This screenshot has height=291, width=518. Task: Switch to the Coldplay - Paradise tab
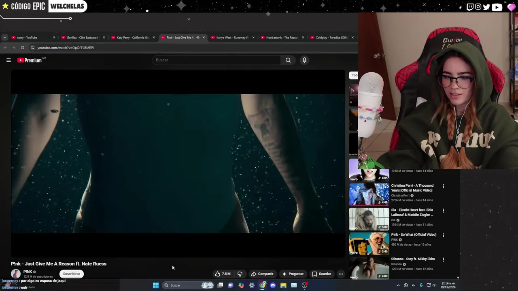(x=331, y=38)
